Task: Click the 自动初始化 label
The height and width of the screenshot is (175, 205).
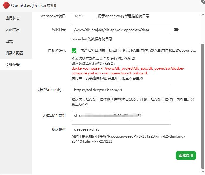Action: point(57,51)
